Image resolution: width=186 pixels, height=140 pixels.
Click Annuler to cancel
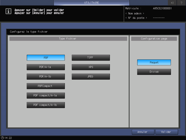[x=143, y=132]
